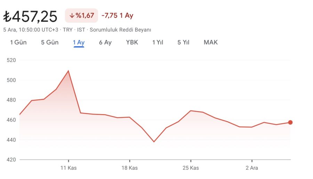Switch to the 5 Gün tab
The image size is (313, 179).
tap(50, 42)
